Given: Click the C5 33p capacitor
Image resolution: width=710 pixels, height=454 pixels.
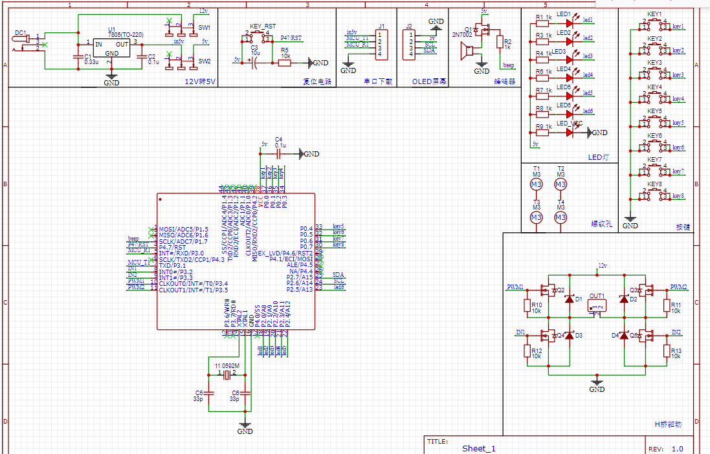Looking at the screenshot, I should click(209, 393).
